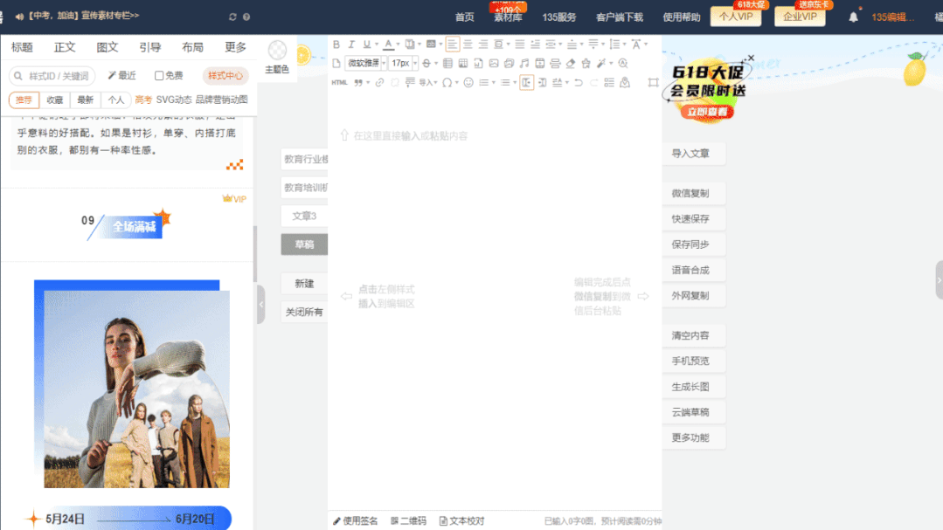Click the music note audio icon
Viewport: 943px width, 530px height.
click(524, 64)
